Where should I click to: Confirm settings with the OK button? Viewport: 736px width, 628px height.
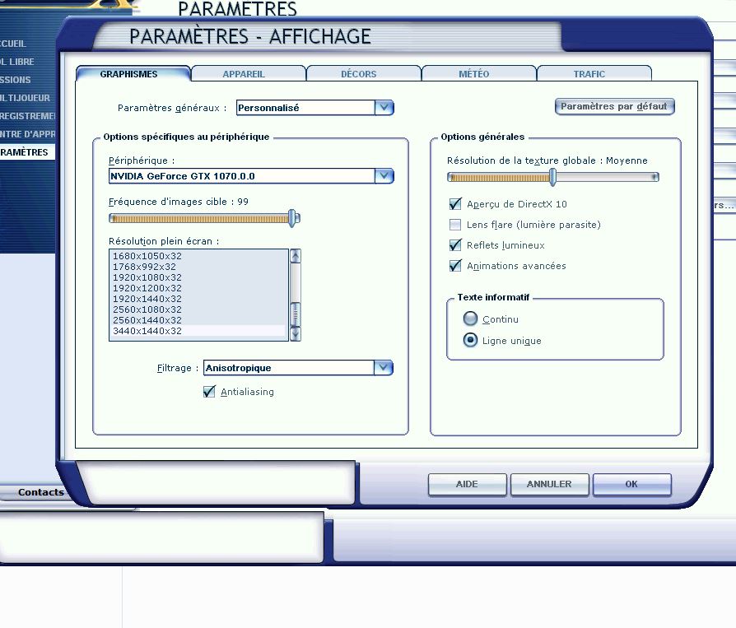631,484
